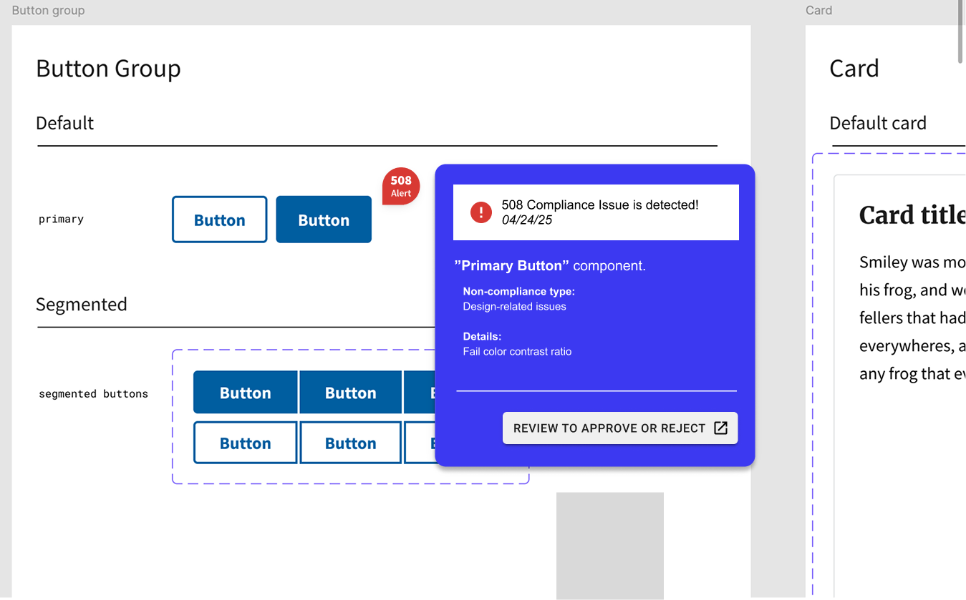Click the 'segmented buttons' label
The height and width of the screenshot is (600, 966).
tap(93, 394)
